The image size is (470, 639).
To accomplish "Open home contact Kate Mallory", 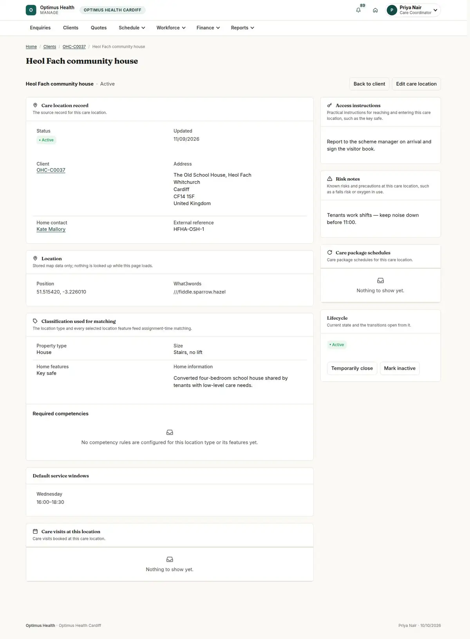I will (51, 229).
